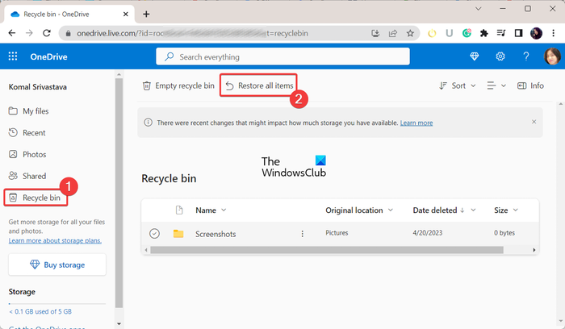Open the account profile picture in OneDrive header

(551, 56)
